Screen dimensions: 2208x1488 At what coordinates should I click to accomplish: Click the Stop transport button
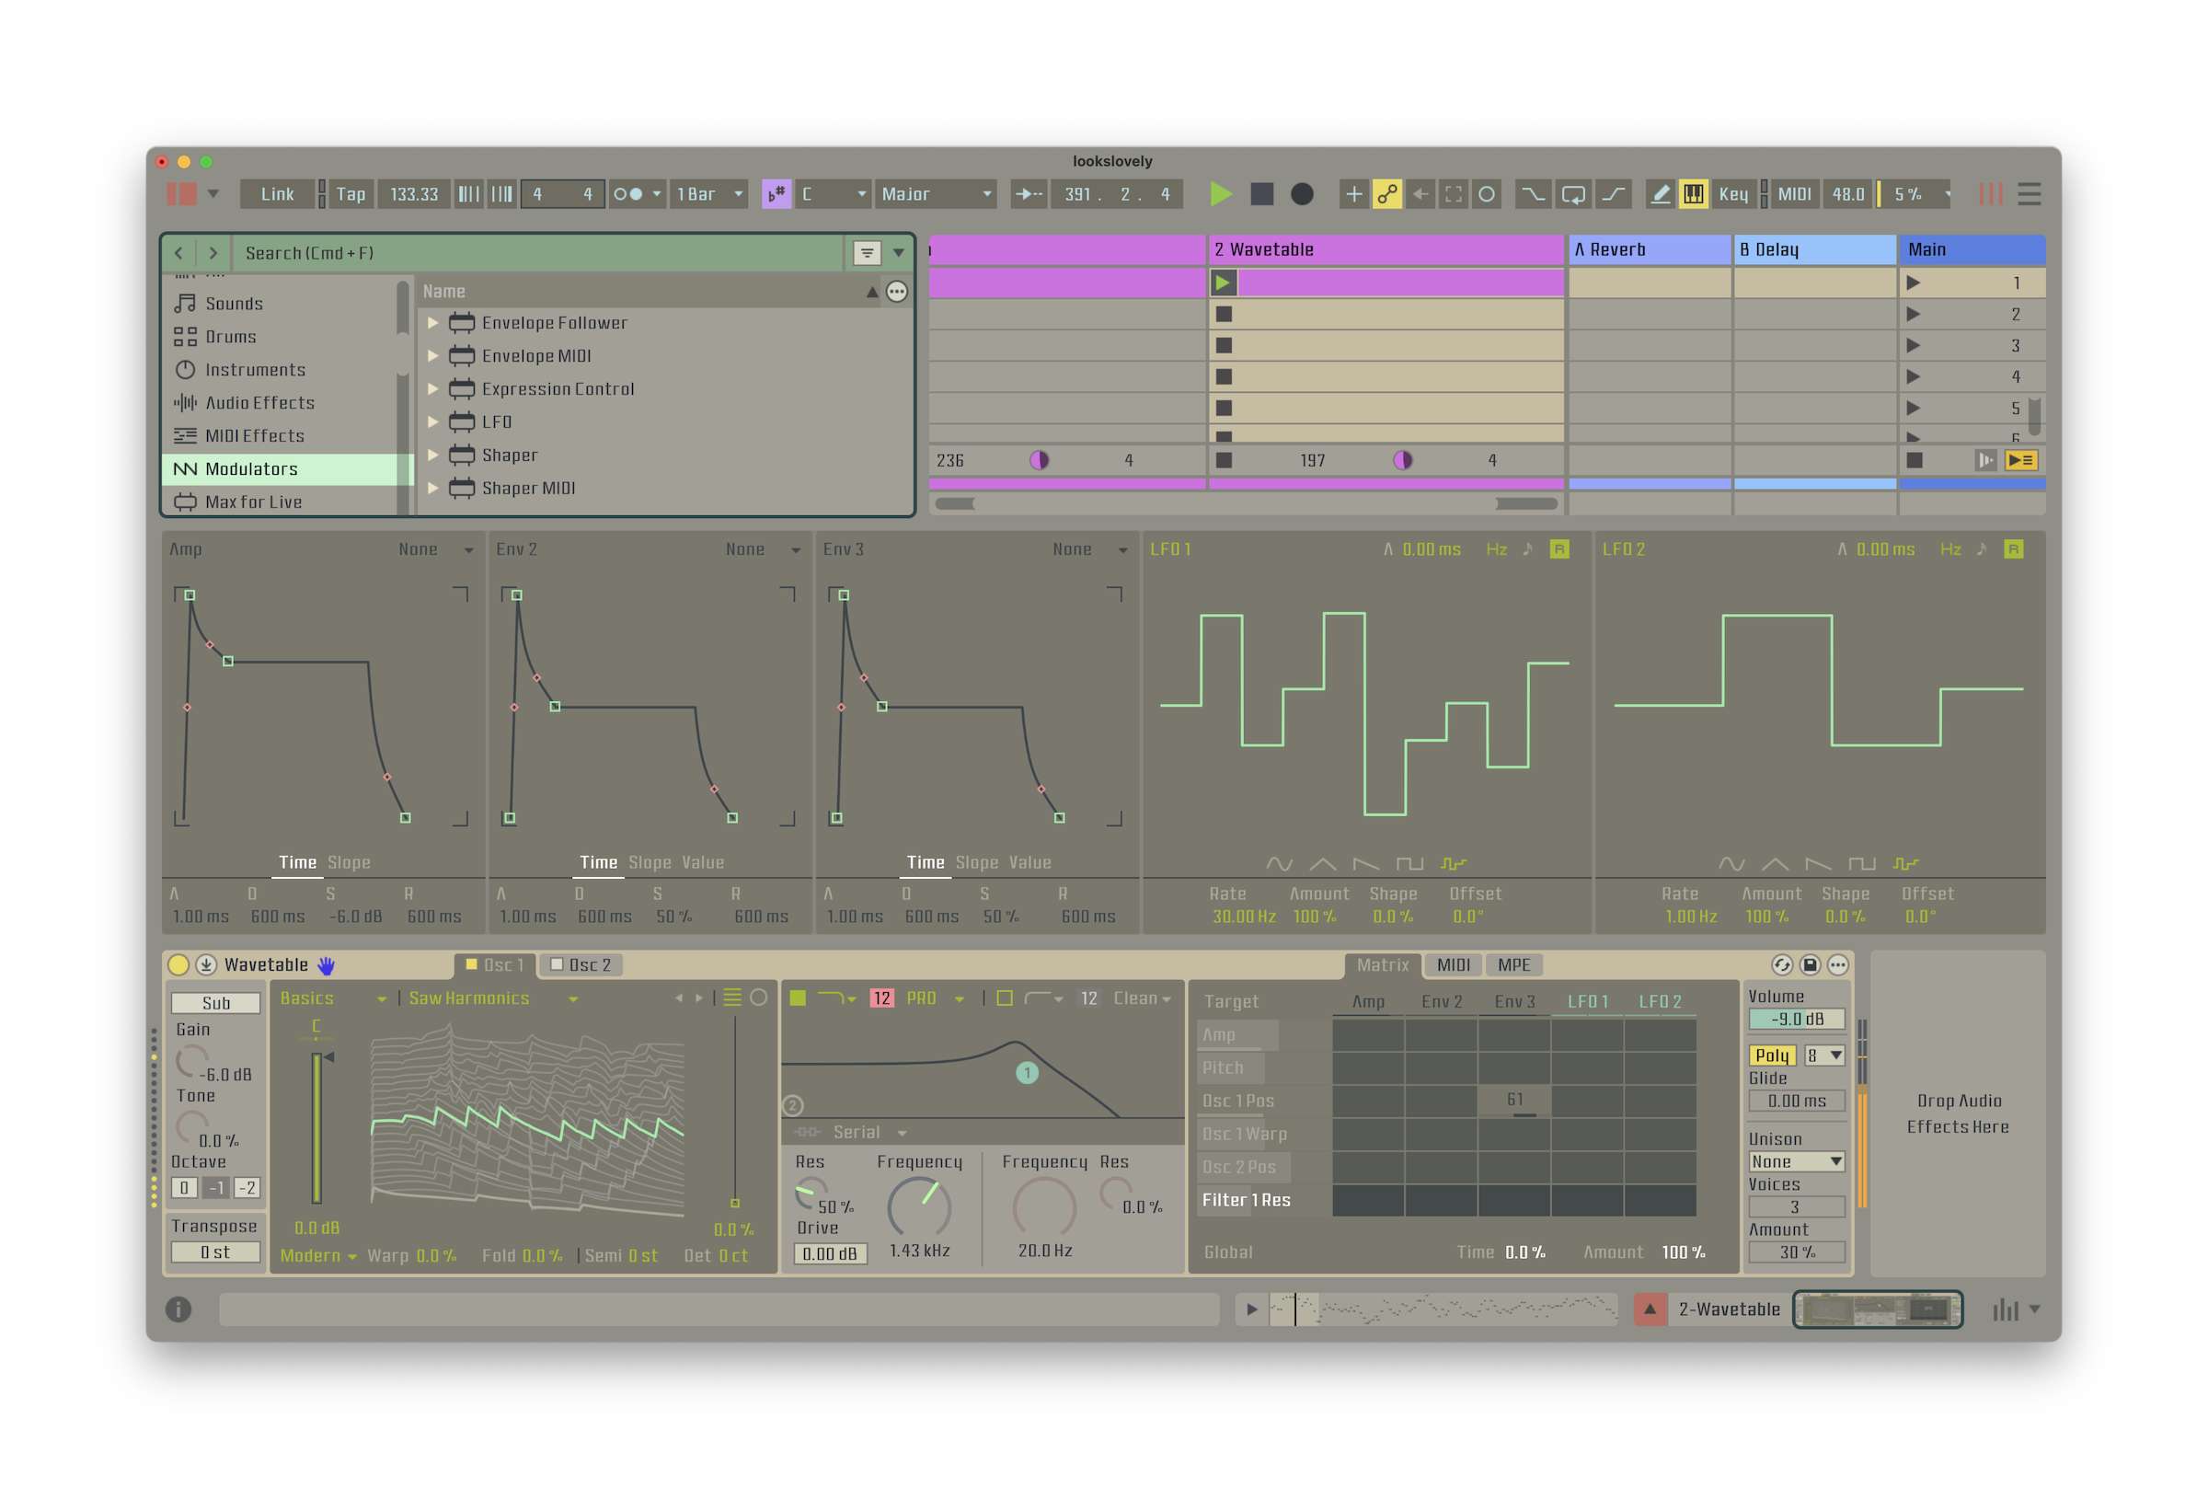1260,193
